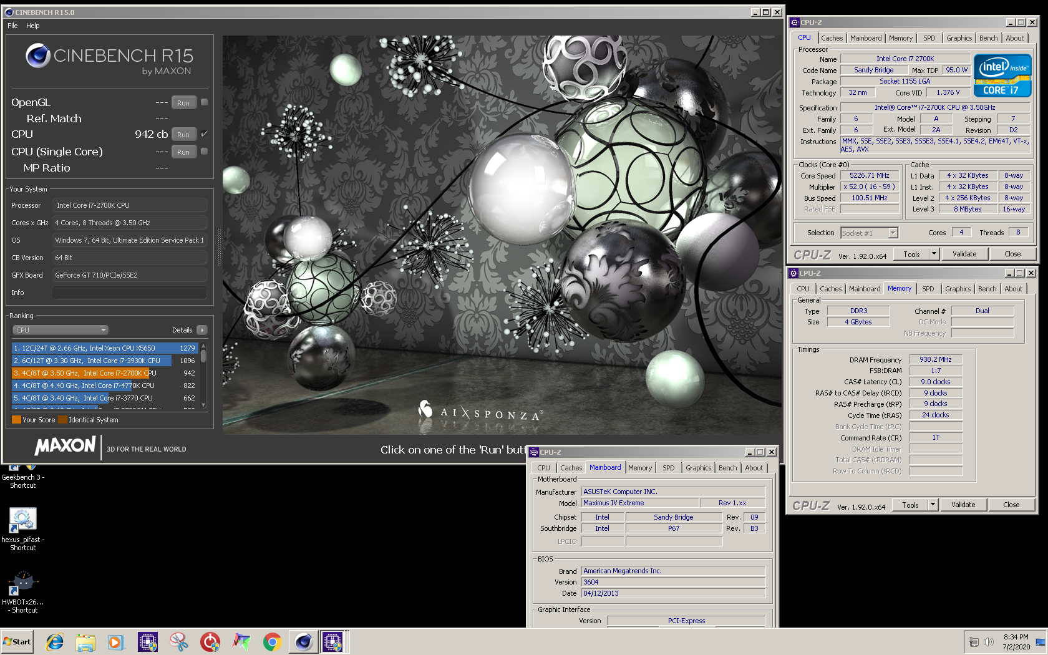Run the CPU (Single Core) benchmark

pyautogui.click(x=183, y=152)
